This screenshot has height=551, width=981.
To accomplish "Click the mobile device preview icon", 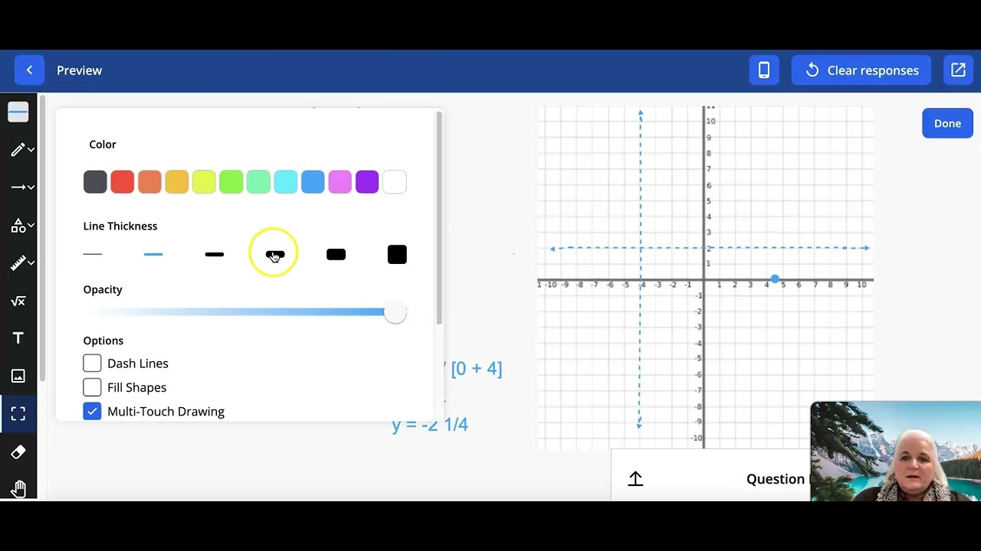I will tap(764, 70).
